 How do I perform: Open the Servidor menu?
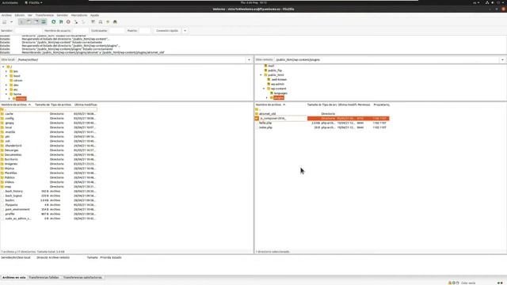[x=63, y=15]
